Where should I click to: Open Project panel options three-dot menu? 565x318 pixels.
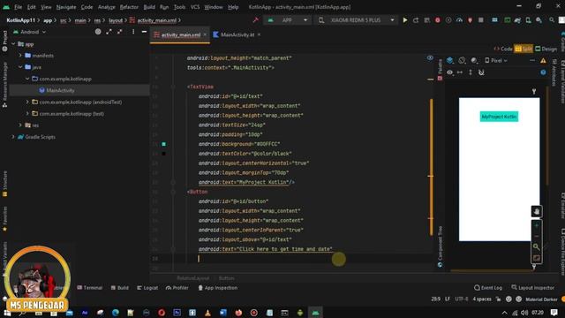(133, 32)
